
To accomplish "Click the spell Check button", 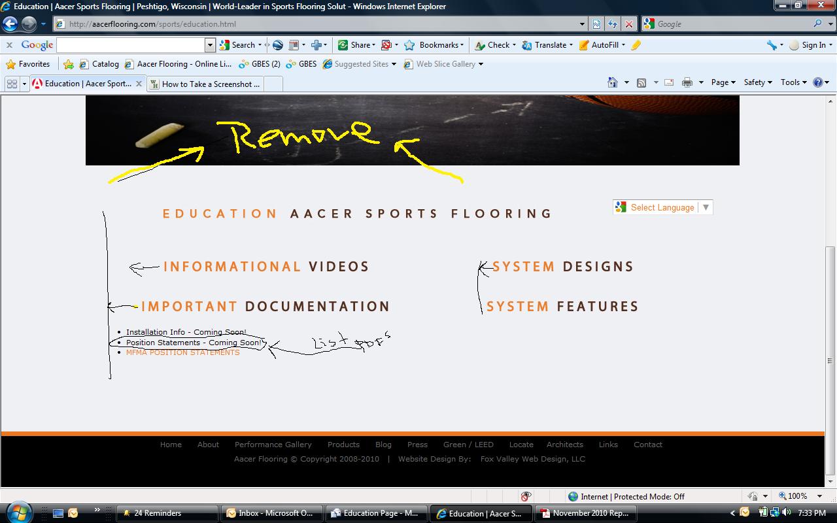I will 495,45.
